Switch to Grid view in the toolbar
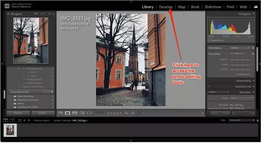The image size is (261, 143). (x=60, y=113)
